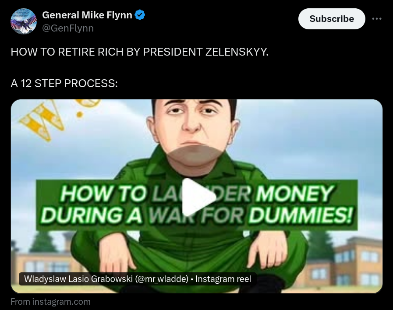393x310 pixels.
Task: Open the General Mike Flynn display name
Action: (x=87, y=15)
